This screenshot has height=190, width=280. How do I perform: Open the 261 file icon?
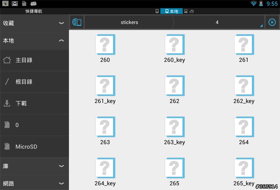244,45
